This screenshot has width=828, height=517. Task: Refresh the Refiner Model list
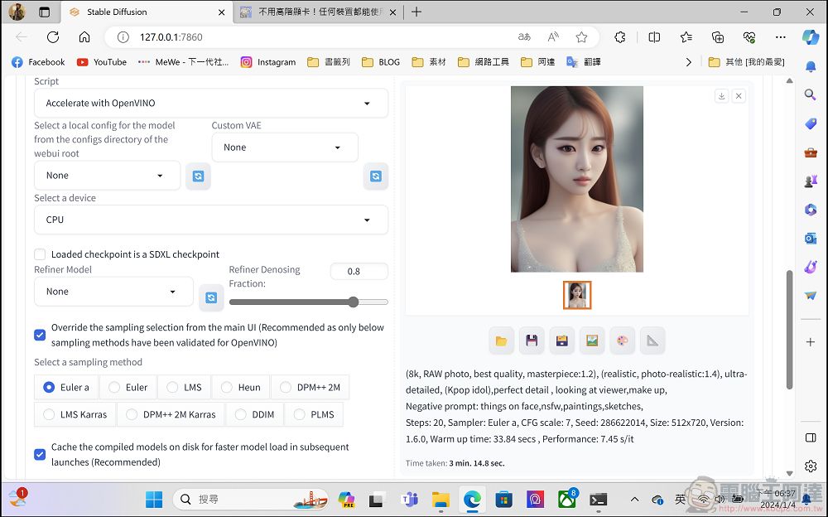pyautogui.click(x=211, y=297)
